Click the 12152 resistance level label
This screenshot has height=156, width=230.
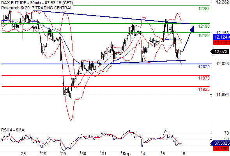204,35
